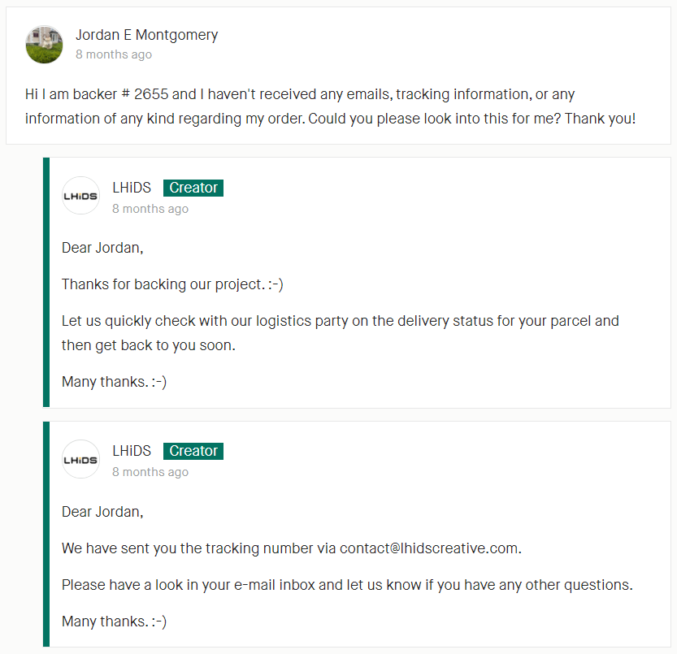Open Jordan E Montgomery's profile avatar
The width and height of the screenshot is (677, 654).
pos(44,45)
